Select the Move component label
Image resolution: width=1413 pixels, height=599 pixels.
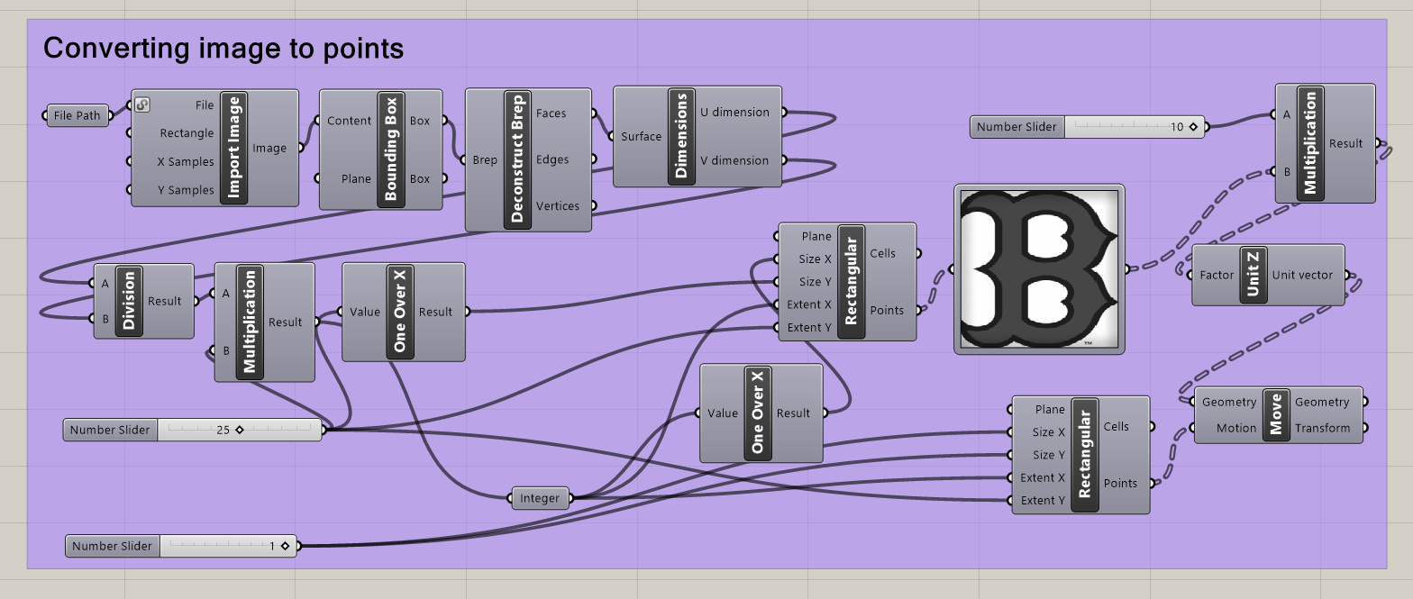point(1275,415)
